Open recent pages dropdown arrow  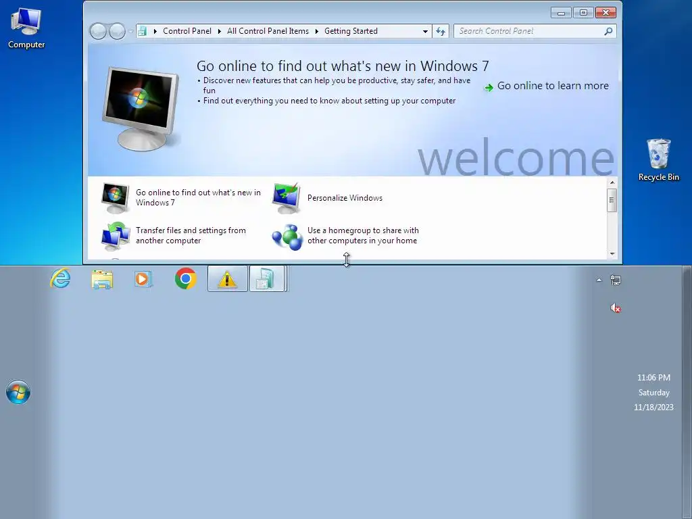pos(130,31)
